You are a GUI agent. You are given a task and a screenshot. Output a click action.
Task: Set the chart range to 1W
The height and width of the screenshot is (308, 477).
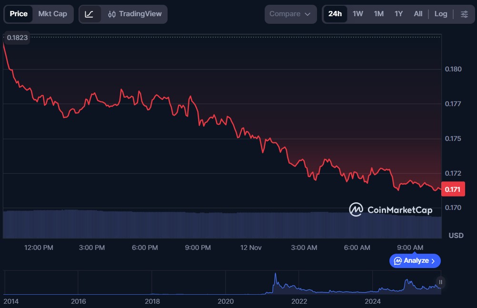(x=358, y=14)
